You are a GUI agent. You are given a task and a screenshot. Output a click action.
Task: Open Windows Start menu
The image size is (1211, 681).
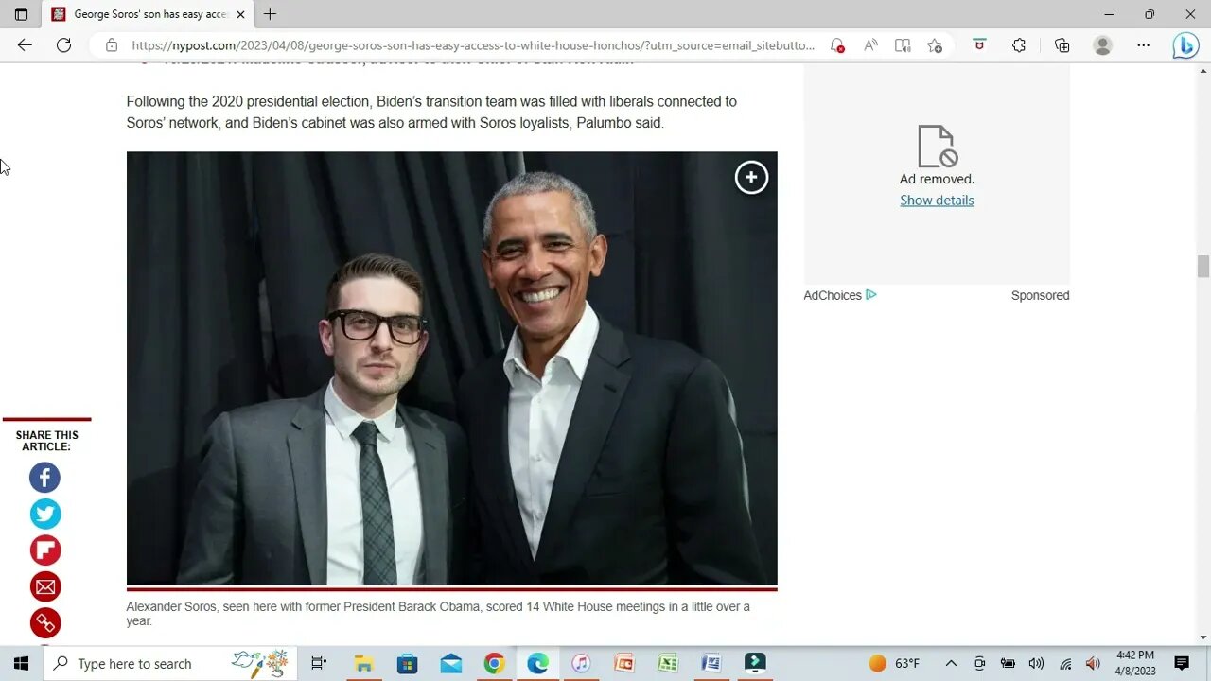tap(21, 663)
